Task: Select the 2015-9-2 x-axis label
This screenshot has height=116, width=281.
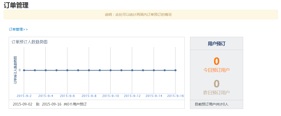Action: click(x=24, y=96)
